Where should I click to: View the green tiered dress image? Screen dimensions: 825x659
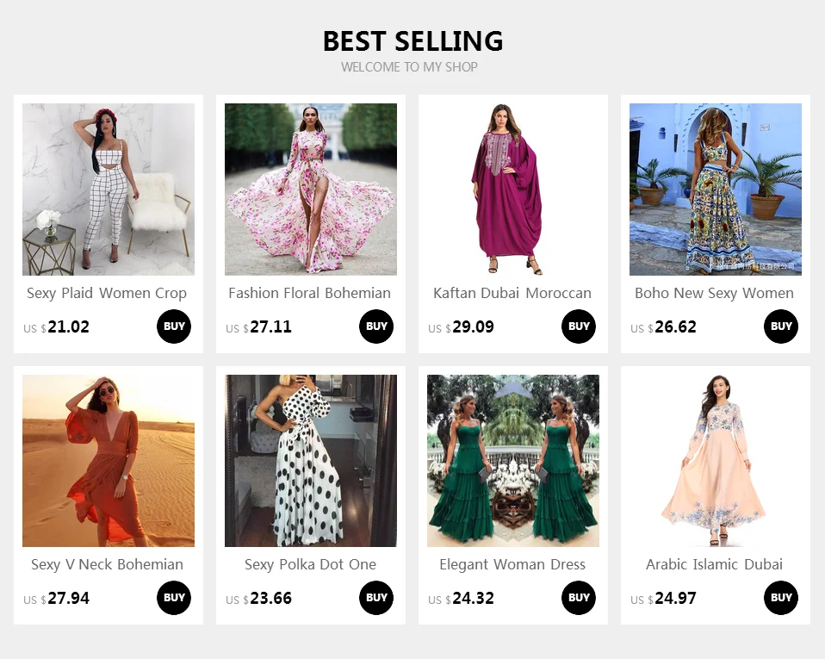click(x=513, y=461)
